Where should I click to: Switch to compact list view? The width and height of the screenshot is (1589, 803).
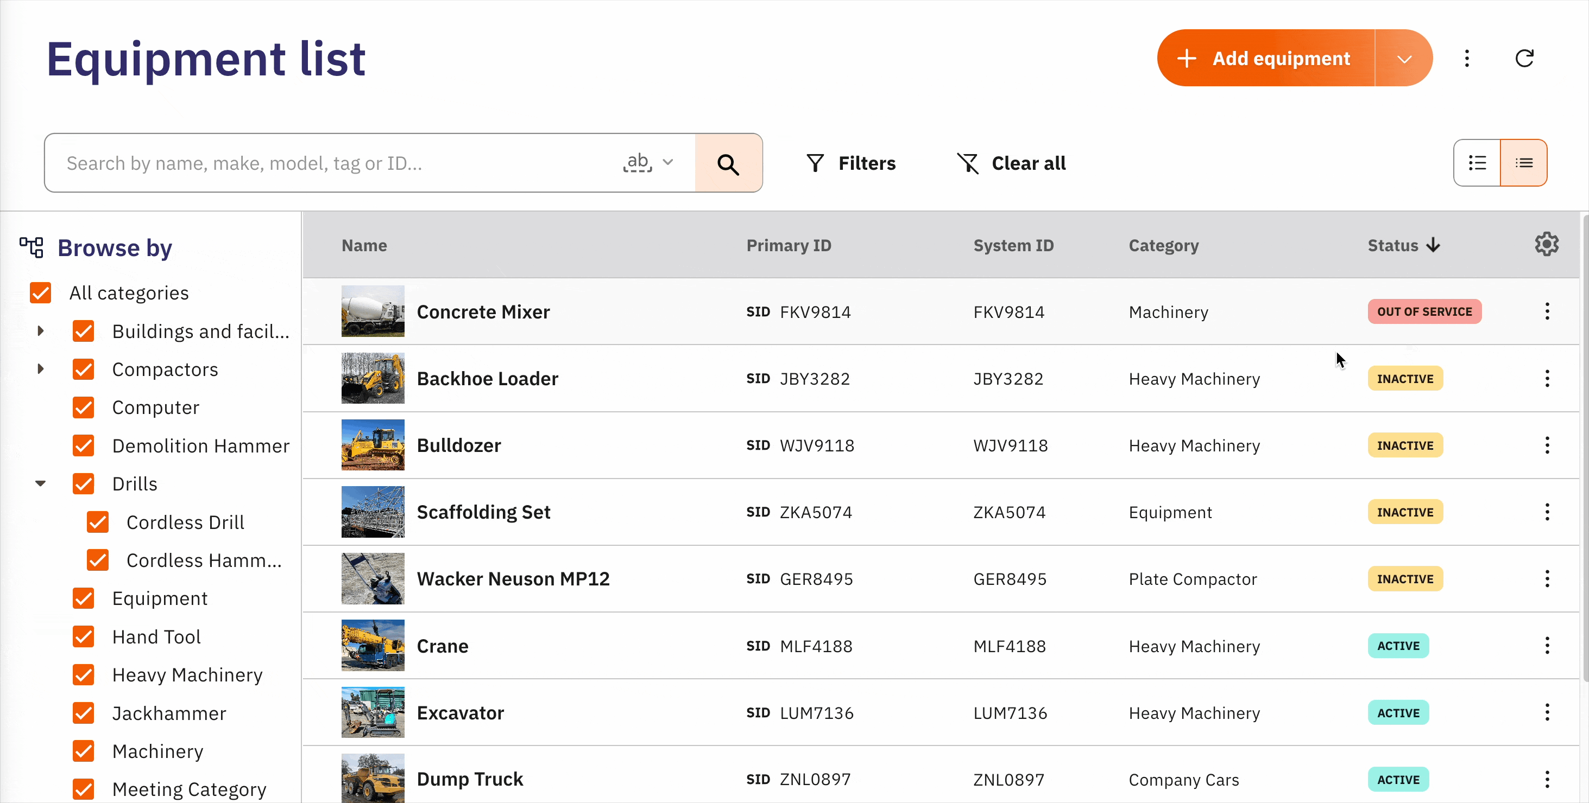1524,163
